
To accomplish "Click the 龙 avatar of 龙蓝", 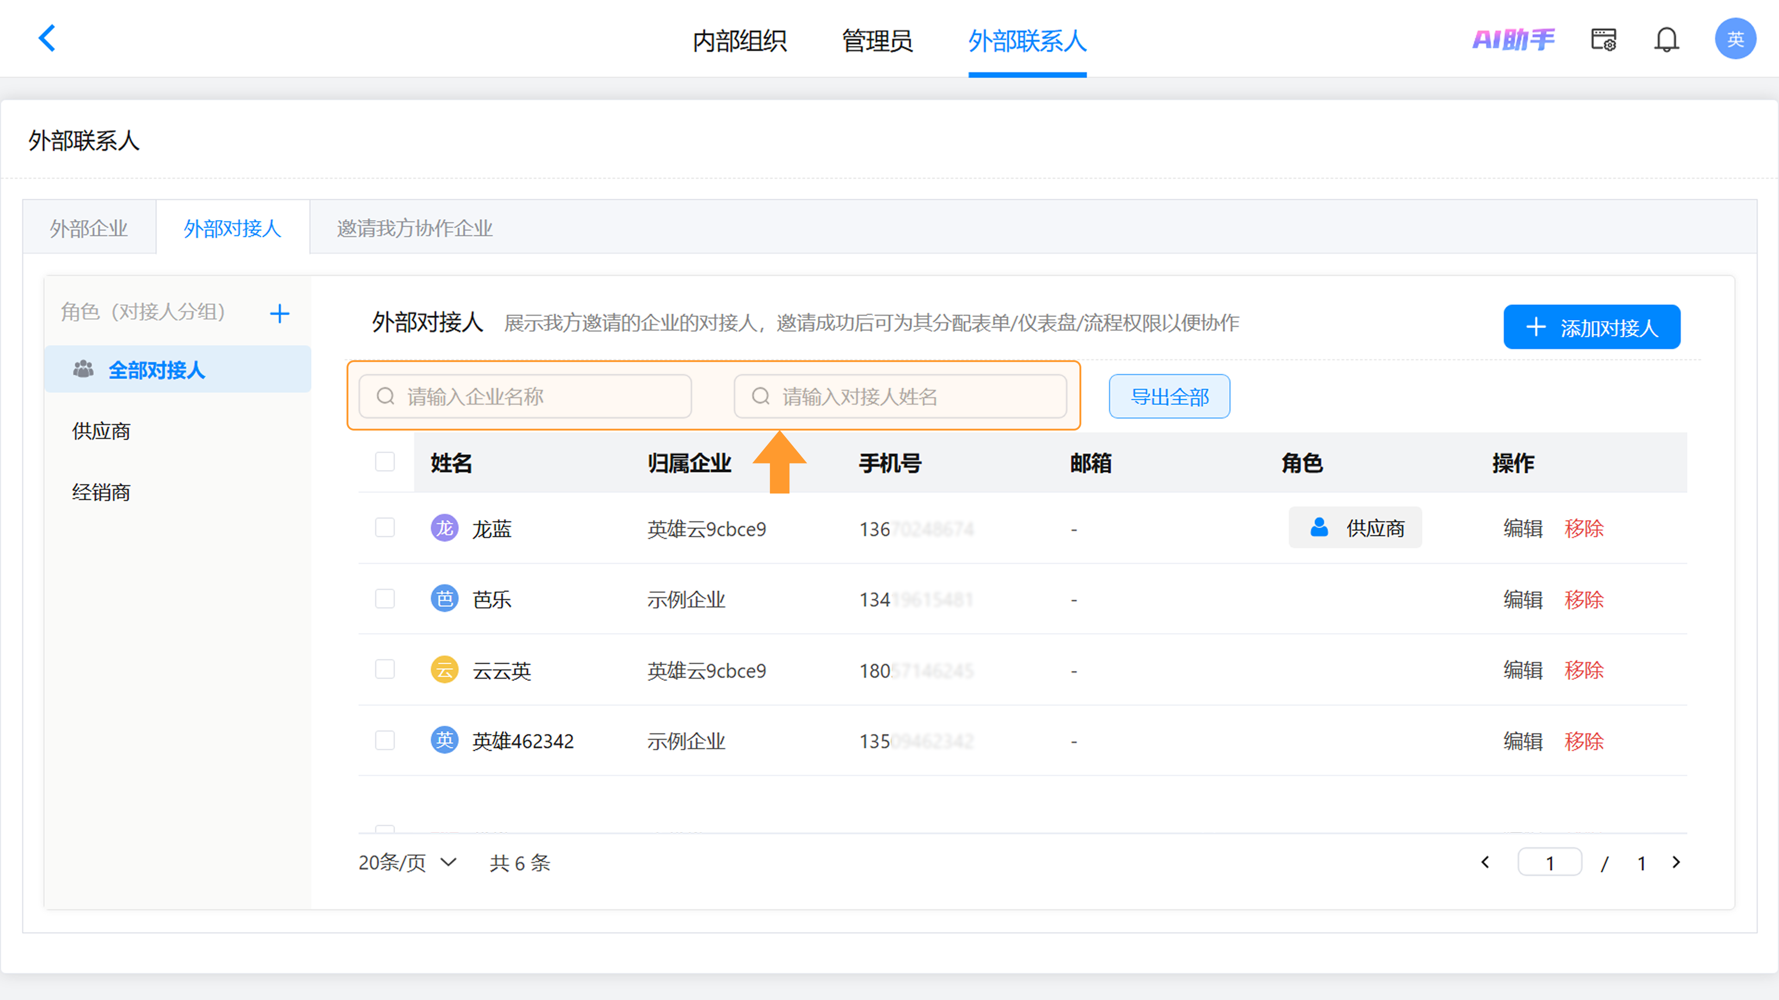I will pyautogui.click(x=445, y=528).
